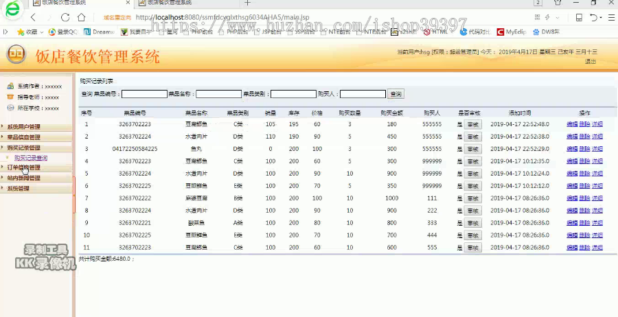Expand the 站内新闻管理 sidebar menu

23,178
